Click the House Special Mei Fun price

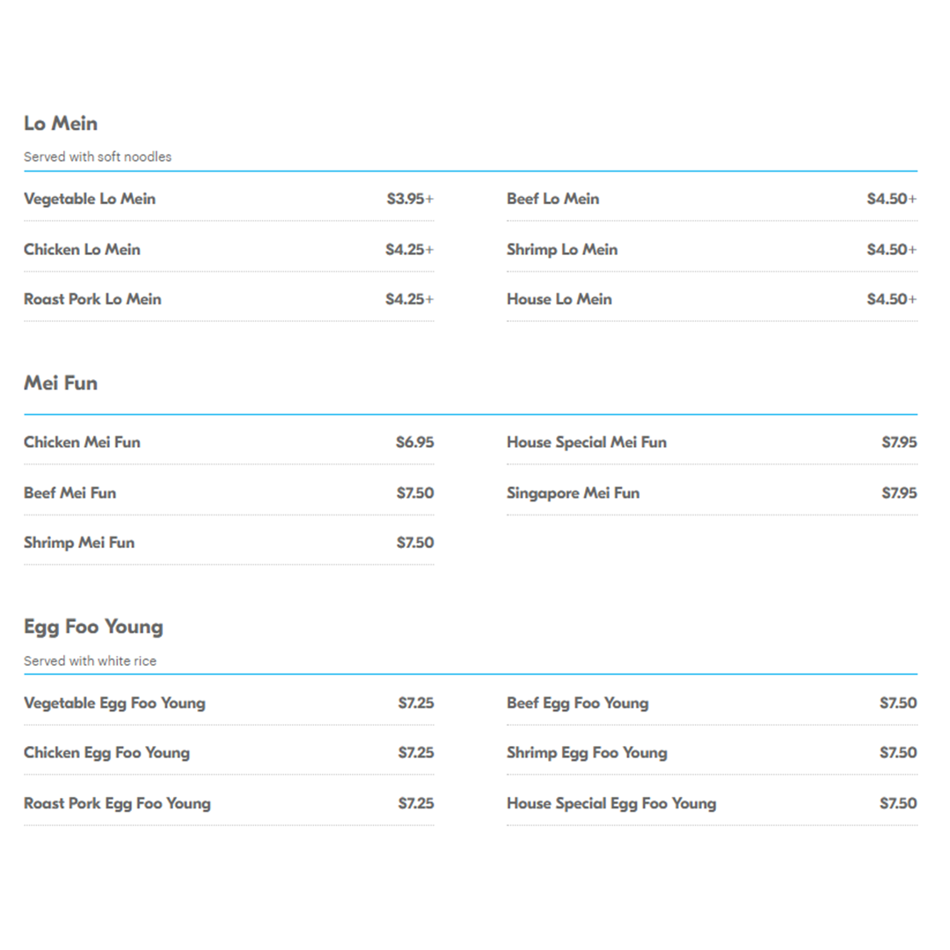[x=899, y=442]
